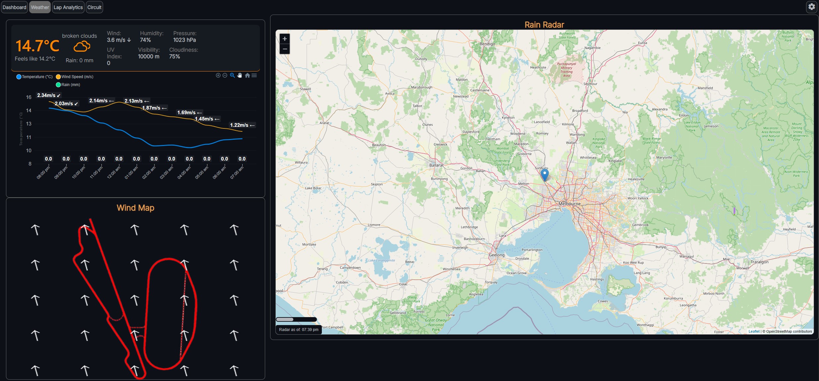Click the chart zoom-in icon

click(x=218, y=75)
